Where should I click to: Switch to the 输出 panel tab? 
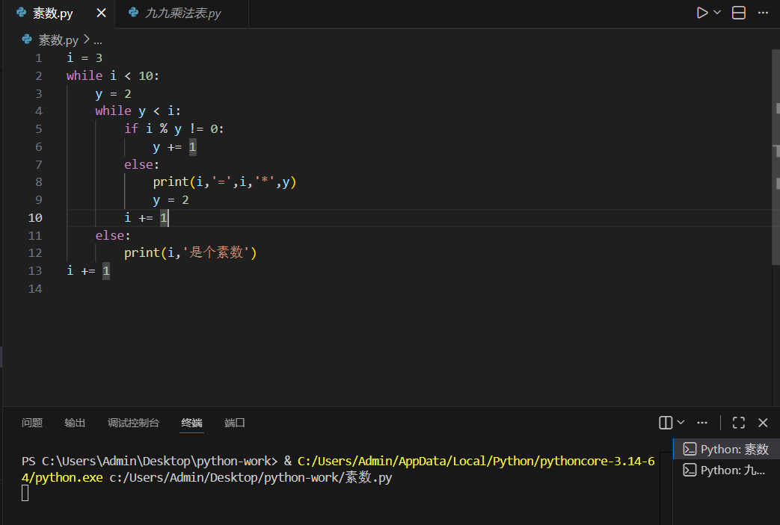[75, 423]
